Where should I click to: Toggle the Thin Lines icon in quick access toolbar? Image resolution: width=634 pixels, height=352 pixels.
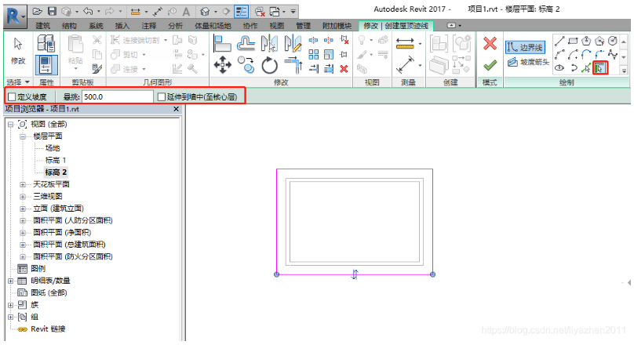tap(241, 12)
